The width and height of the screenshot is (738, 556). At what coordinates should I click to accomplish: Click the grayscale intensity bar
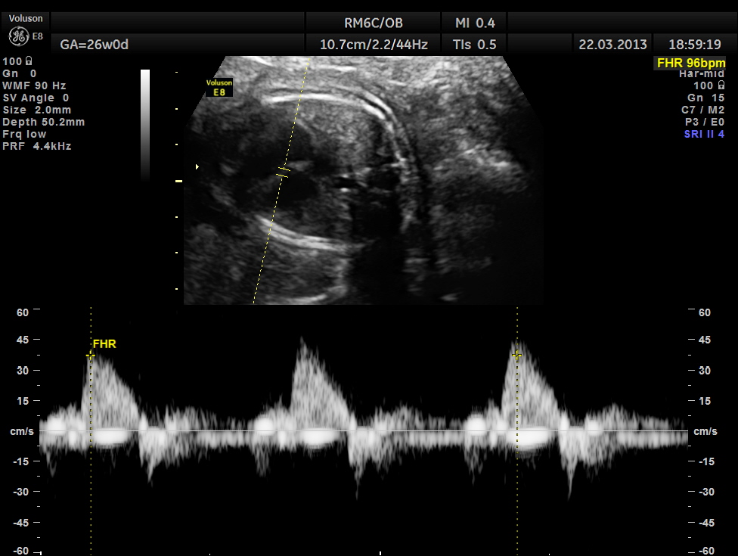(x=145, y=125)
